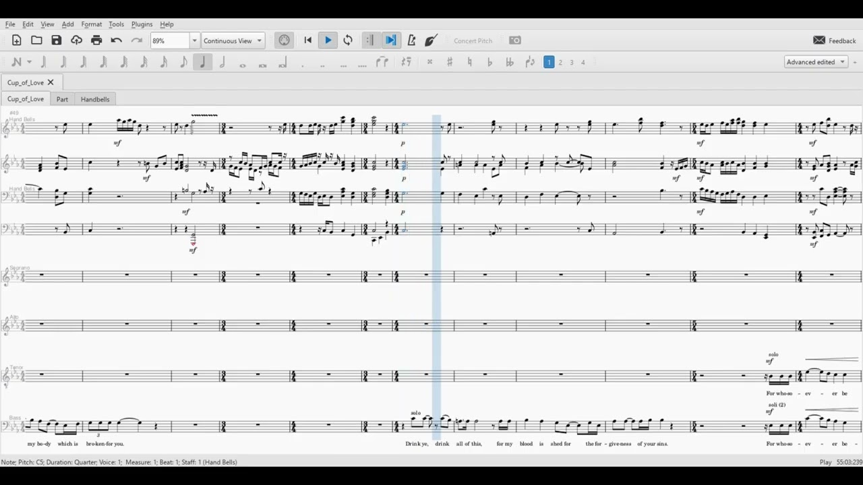Screen dimensions: 863x485
Task: Switch to the Part tab
Action: 62,99
